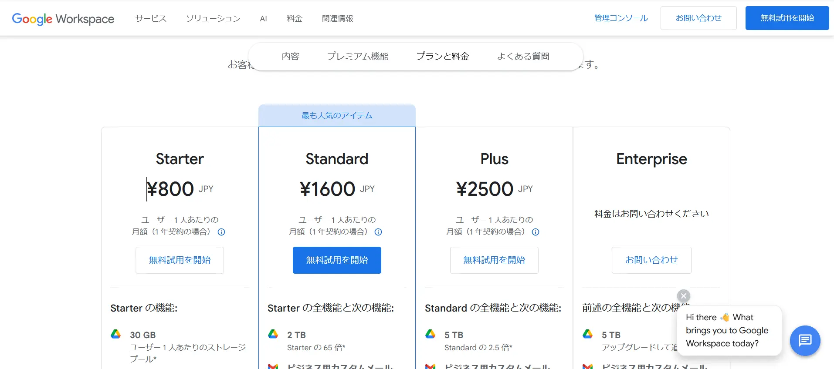834x369 pixels.
Task: Open the chat assistant bubble
Action: [805, 340]
